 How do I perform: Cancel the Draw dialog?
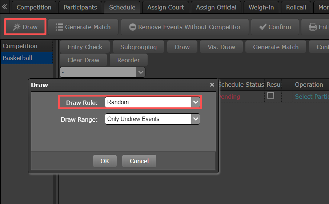139,161
